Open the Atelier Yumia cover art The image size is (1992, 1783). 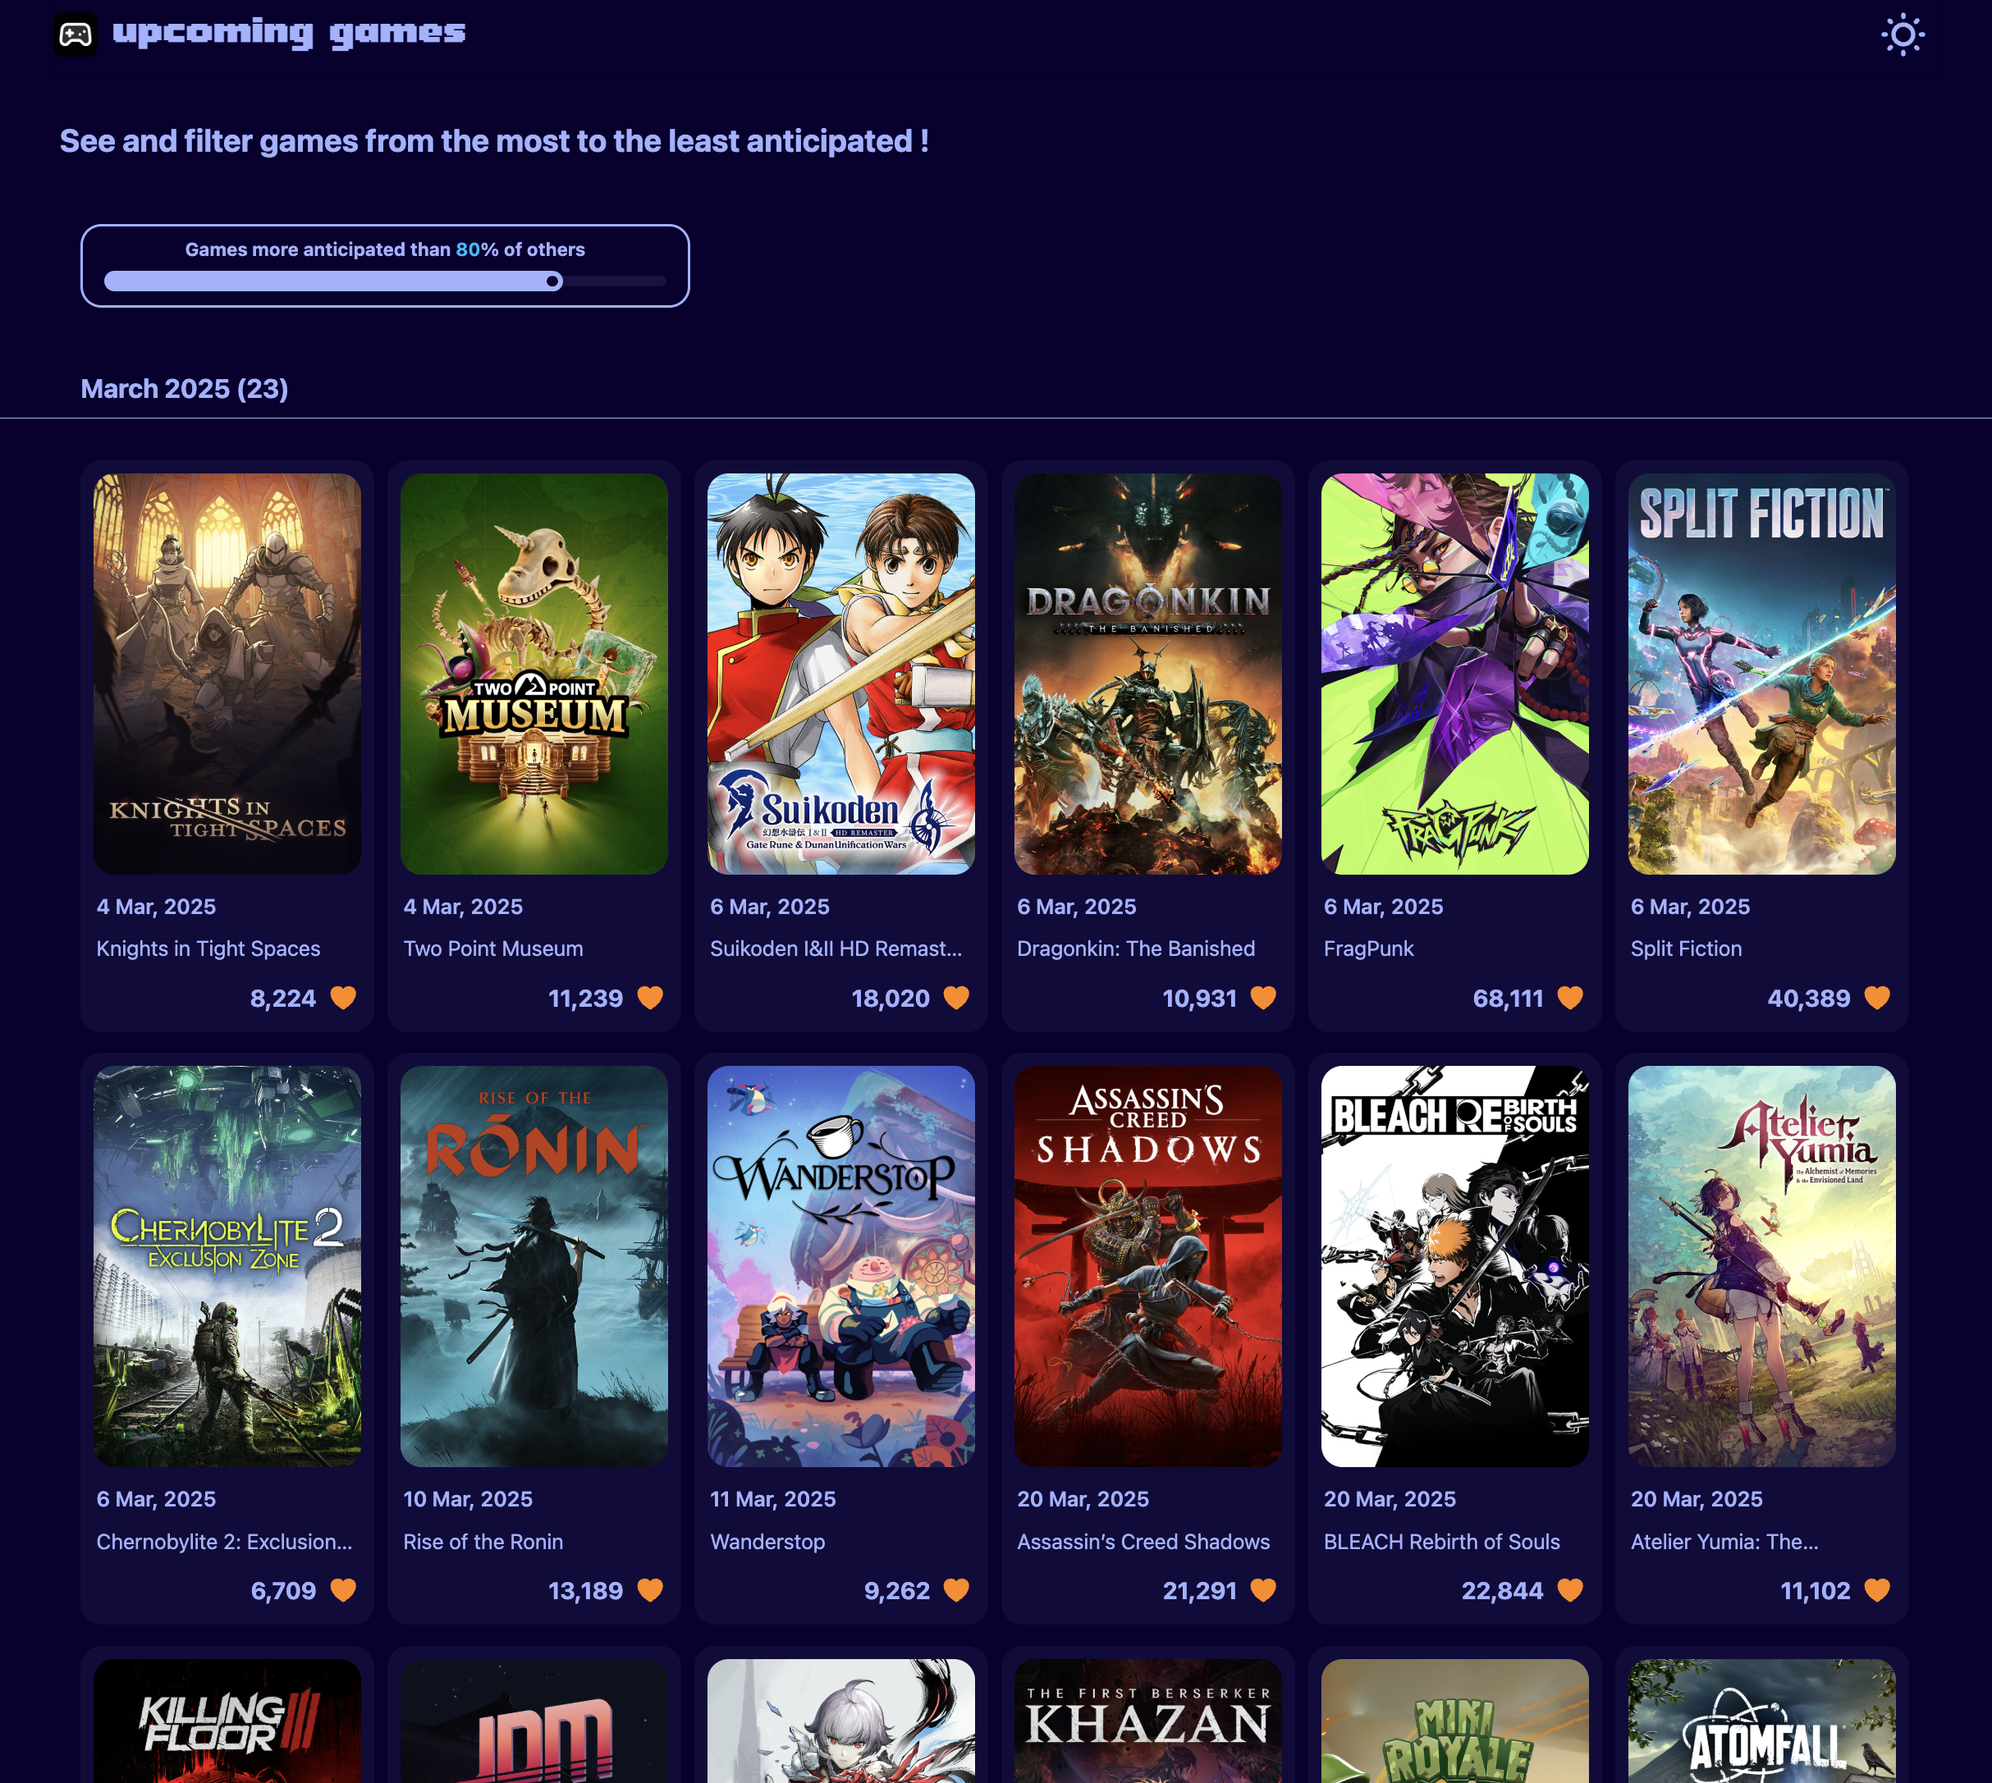[x=1761, y=1266]
